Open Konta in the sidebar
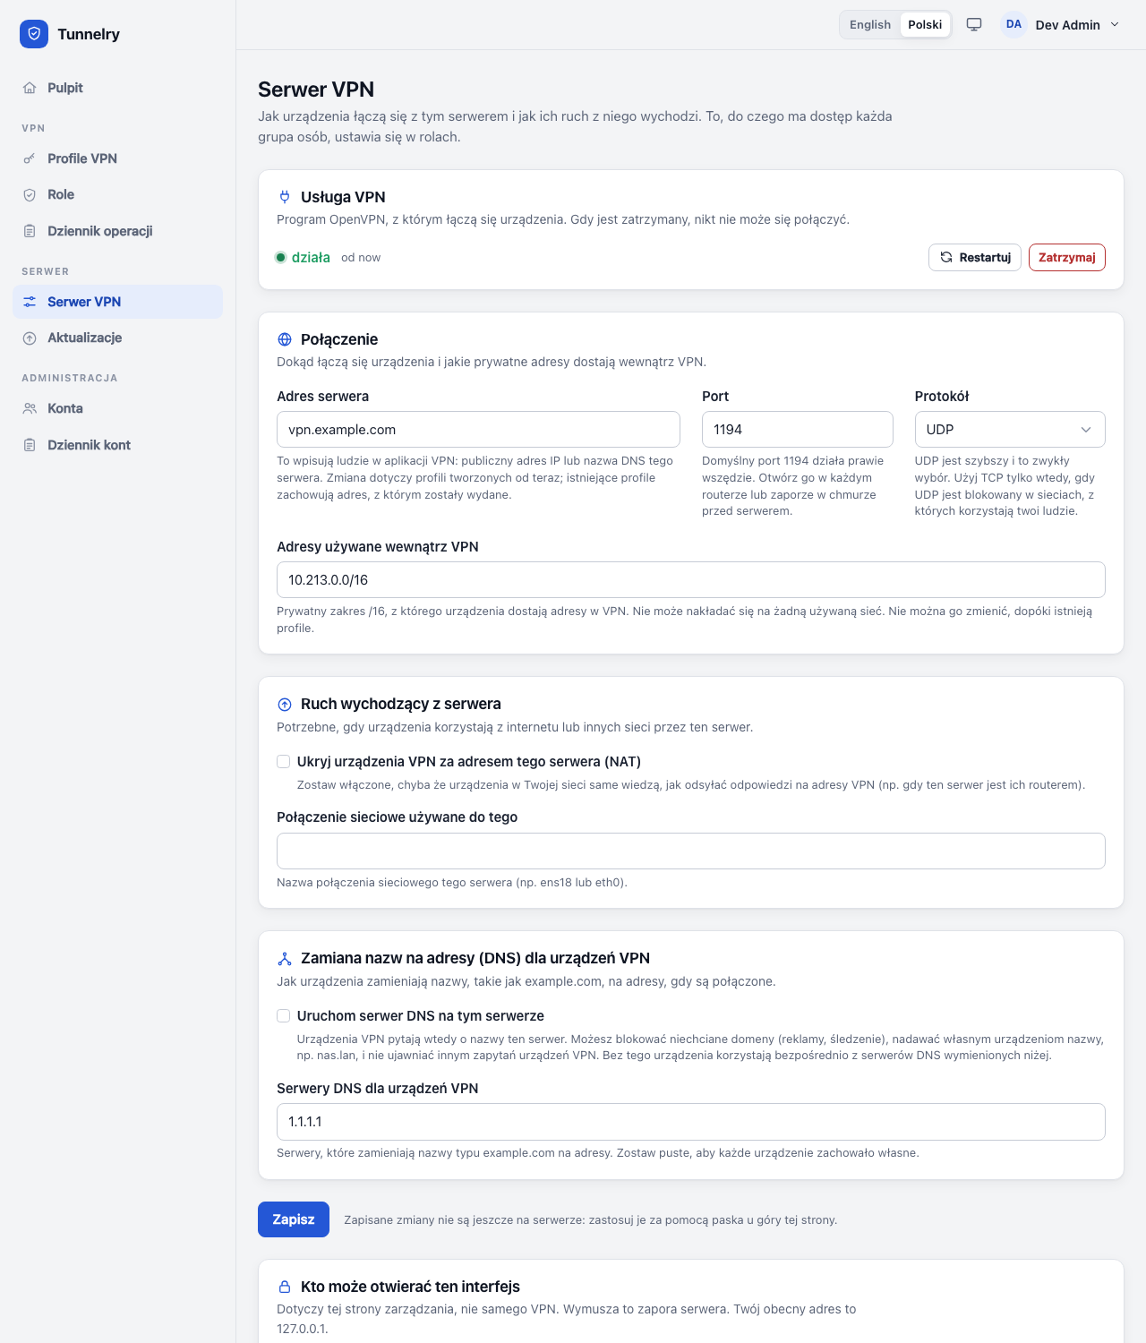Image resolution: width=1146 pixels, height=1343 pixels. point(117,408)
